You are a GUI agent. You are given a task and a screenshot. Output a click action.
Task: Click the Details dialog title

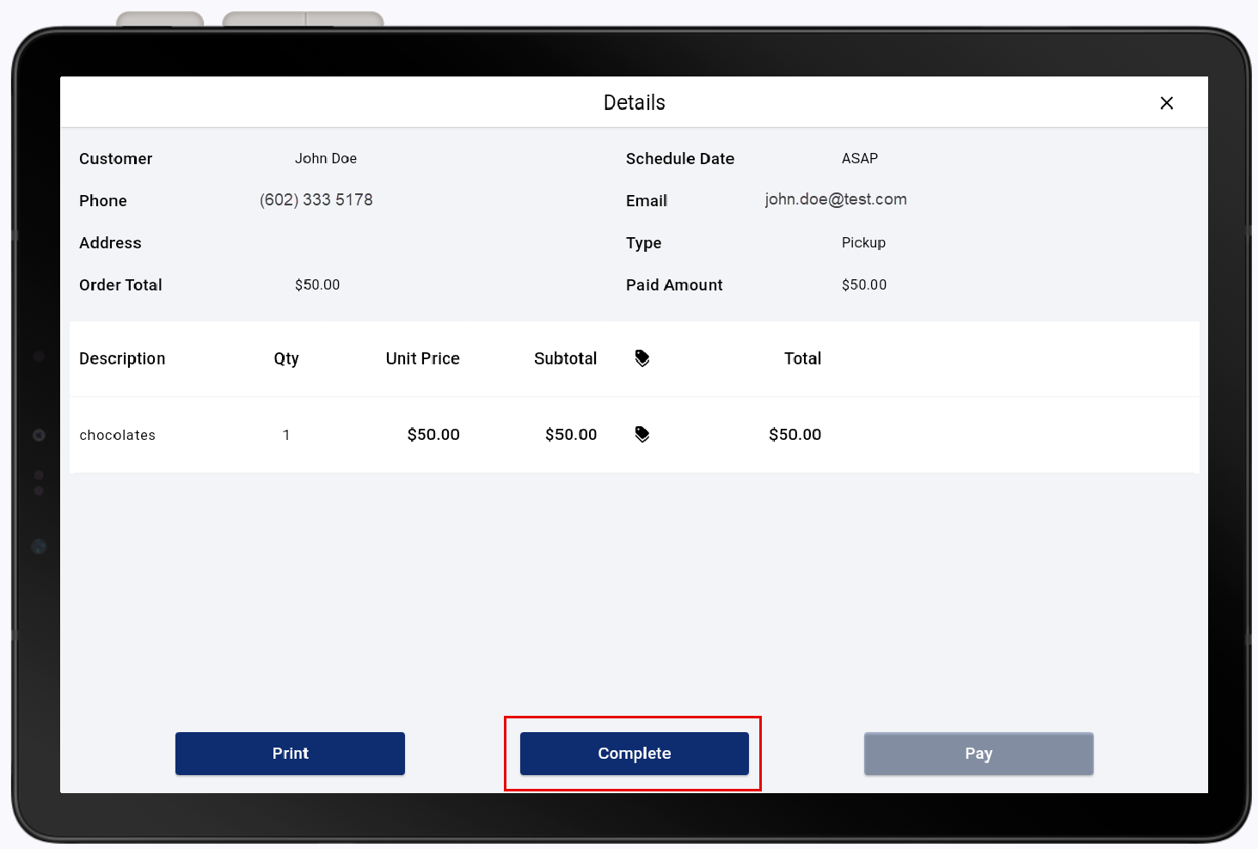tap(634, 102)
